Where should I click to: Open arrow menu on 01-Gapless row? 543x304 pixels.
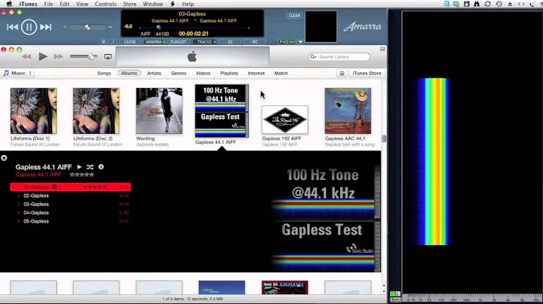point(54,187)
